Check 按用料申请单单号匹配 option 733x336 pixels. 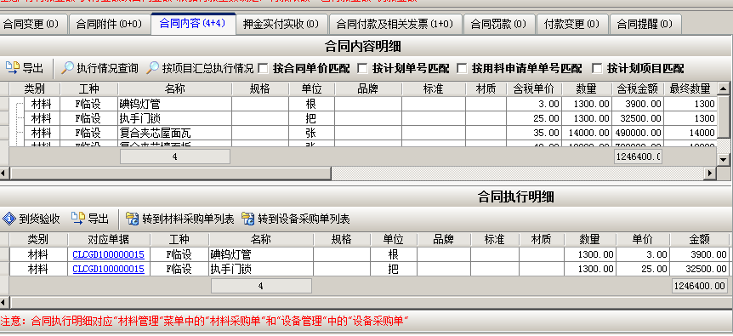(x=462, y=69)
